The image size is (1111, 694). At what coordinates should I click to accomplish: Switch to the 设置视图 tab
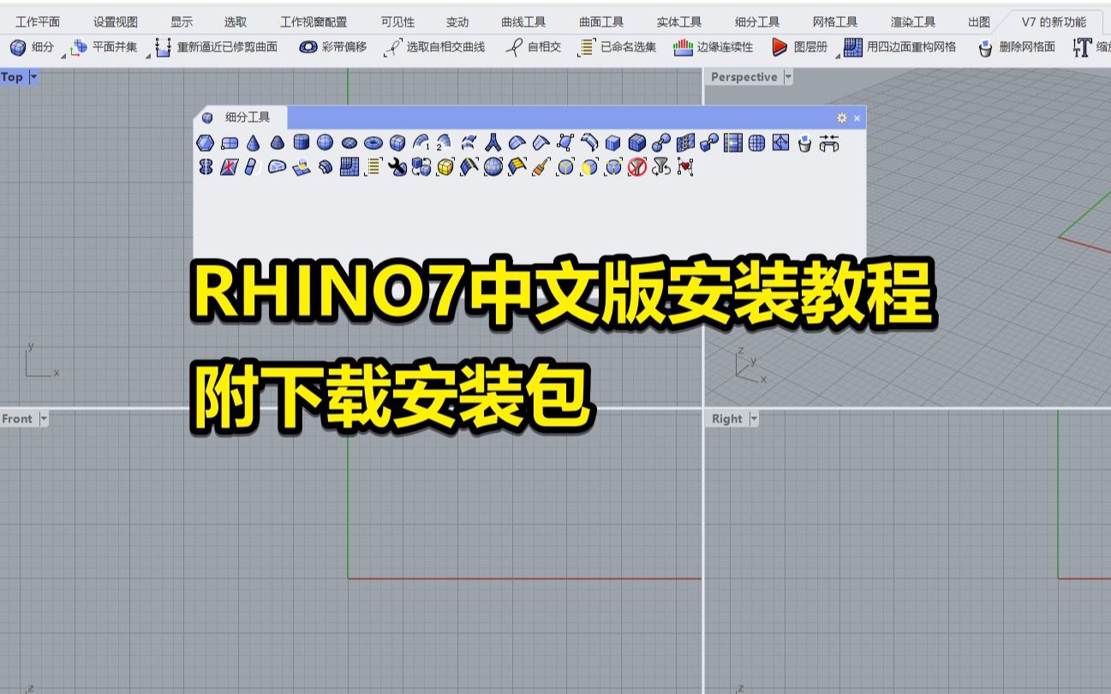[x=116, y=22]
